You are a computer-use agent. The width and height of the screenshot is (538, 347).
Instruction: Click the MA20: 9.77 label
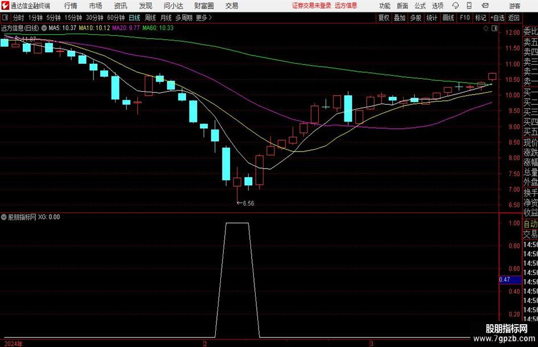coord(126,28)
